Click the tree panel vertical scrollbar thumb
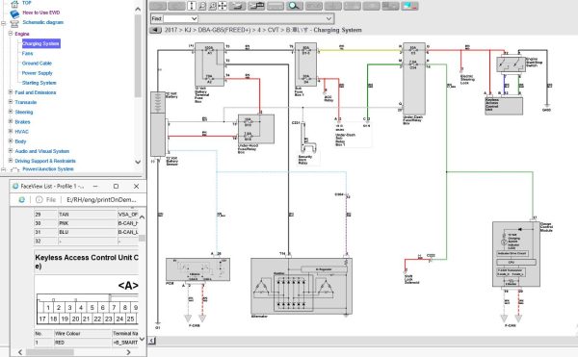Viewport: 578px width, 357px height. 138,56
